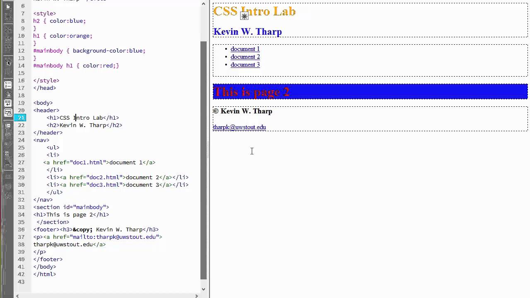Open the Recent Snippets icon
The image size is (530, 298).
pyautogui.click(x=8, y=154)
